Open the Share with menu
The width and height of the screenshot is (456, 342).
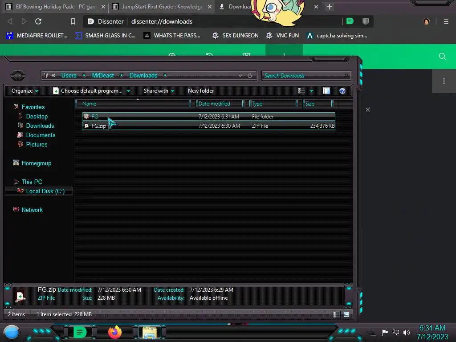click(159, 91)
